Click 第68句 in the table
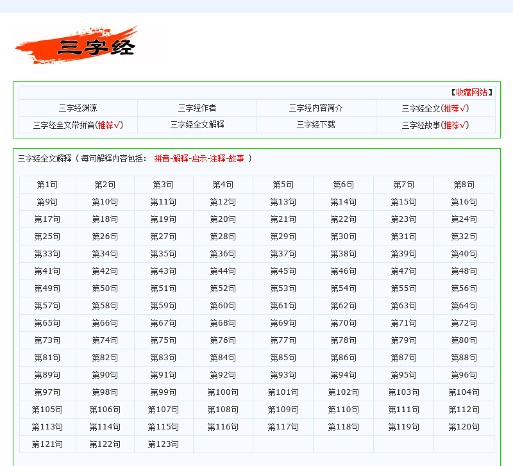 pos(223,324)
